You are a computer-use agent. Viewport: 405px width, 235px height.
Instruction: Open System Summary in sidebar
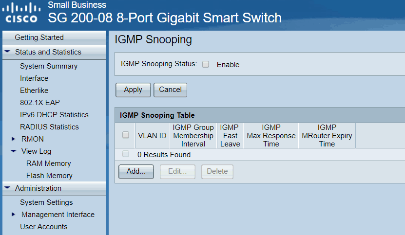click(49, 66)
